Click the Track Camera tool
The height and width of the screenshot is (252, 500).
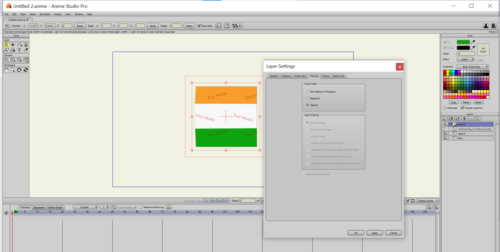6,60
